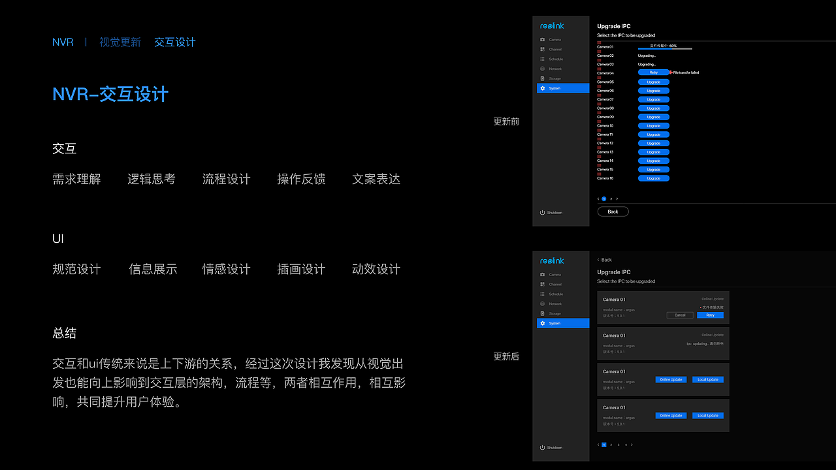Open Network globe icon in the 更新后 sidebar

pos(543,304)
